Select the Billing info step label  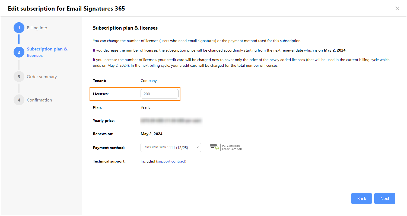point(37,28)
